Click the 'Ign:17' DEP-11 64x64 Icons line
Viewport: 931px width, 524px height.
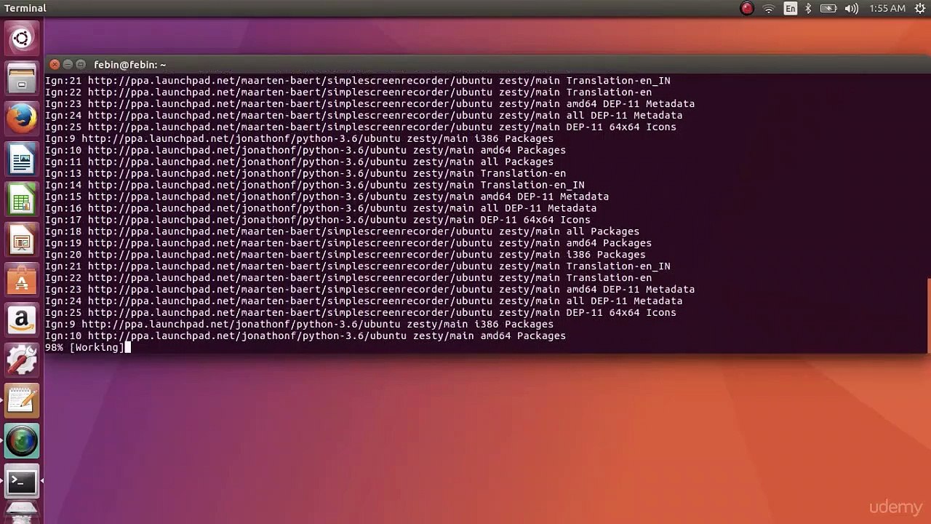coord(318,220)
